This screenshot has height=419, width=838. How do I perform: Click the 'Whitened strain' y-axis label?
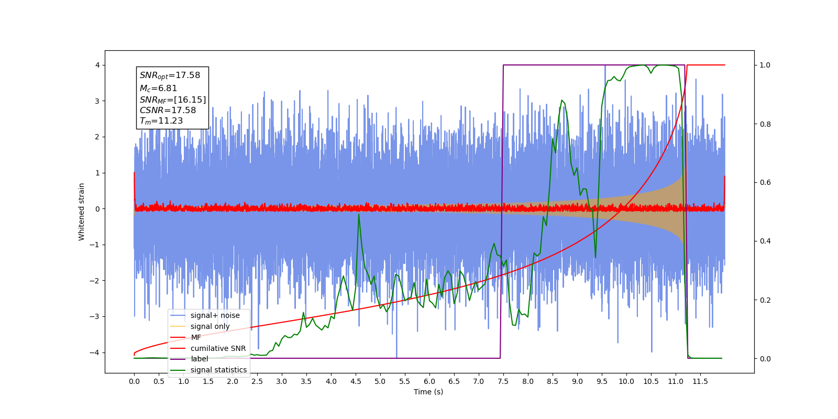[82, 212]
